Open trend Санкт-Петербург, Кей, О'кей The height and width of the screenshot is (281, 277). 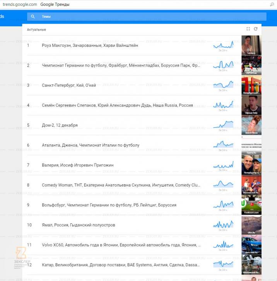click(x=69, y=85)
